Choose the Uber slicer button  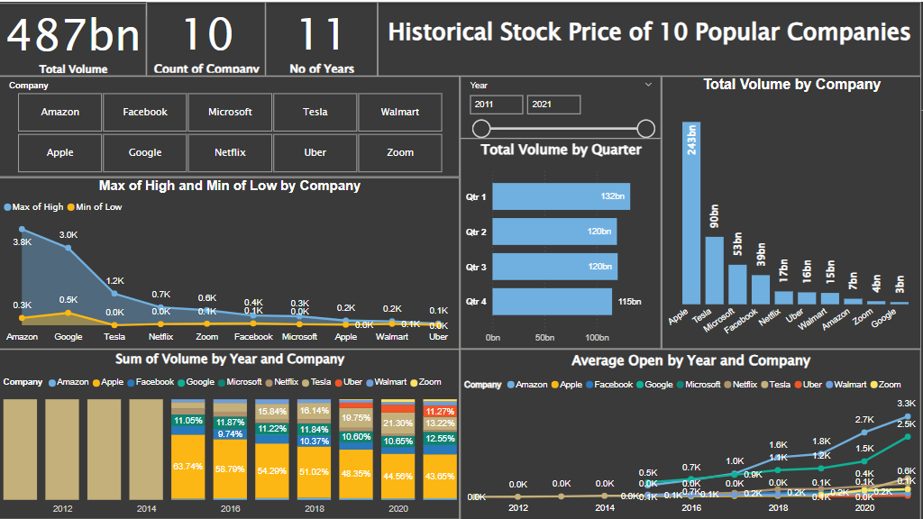(x=315, y=152)
